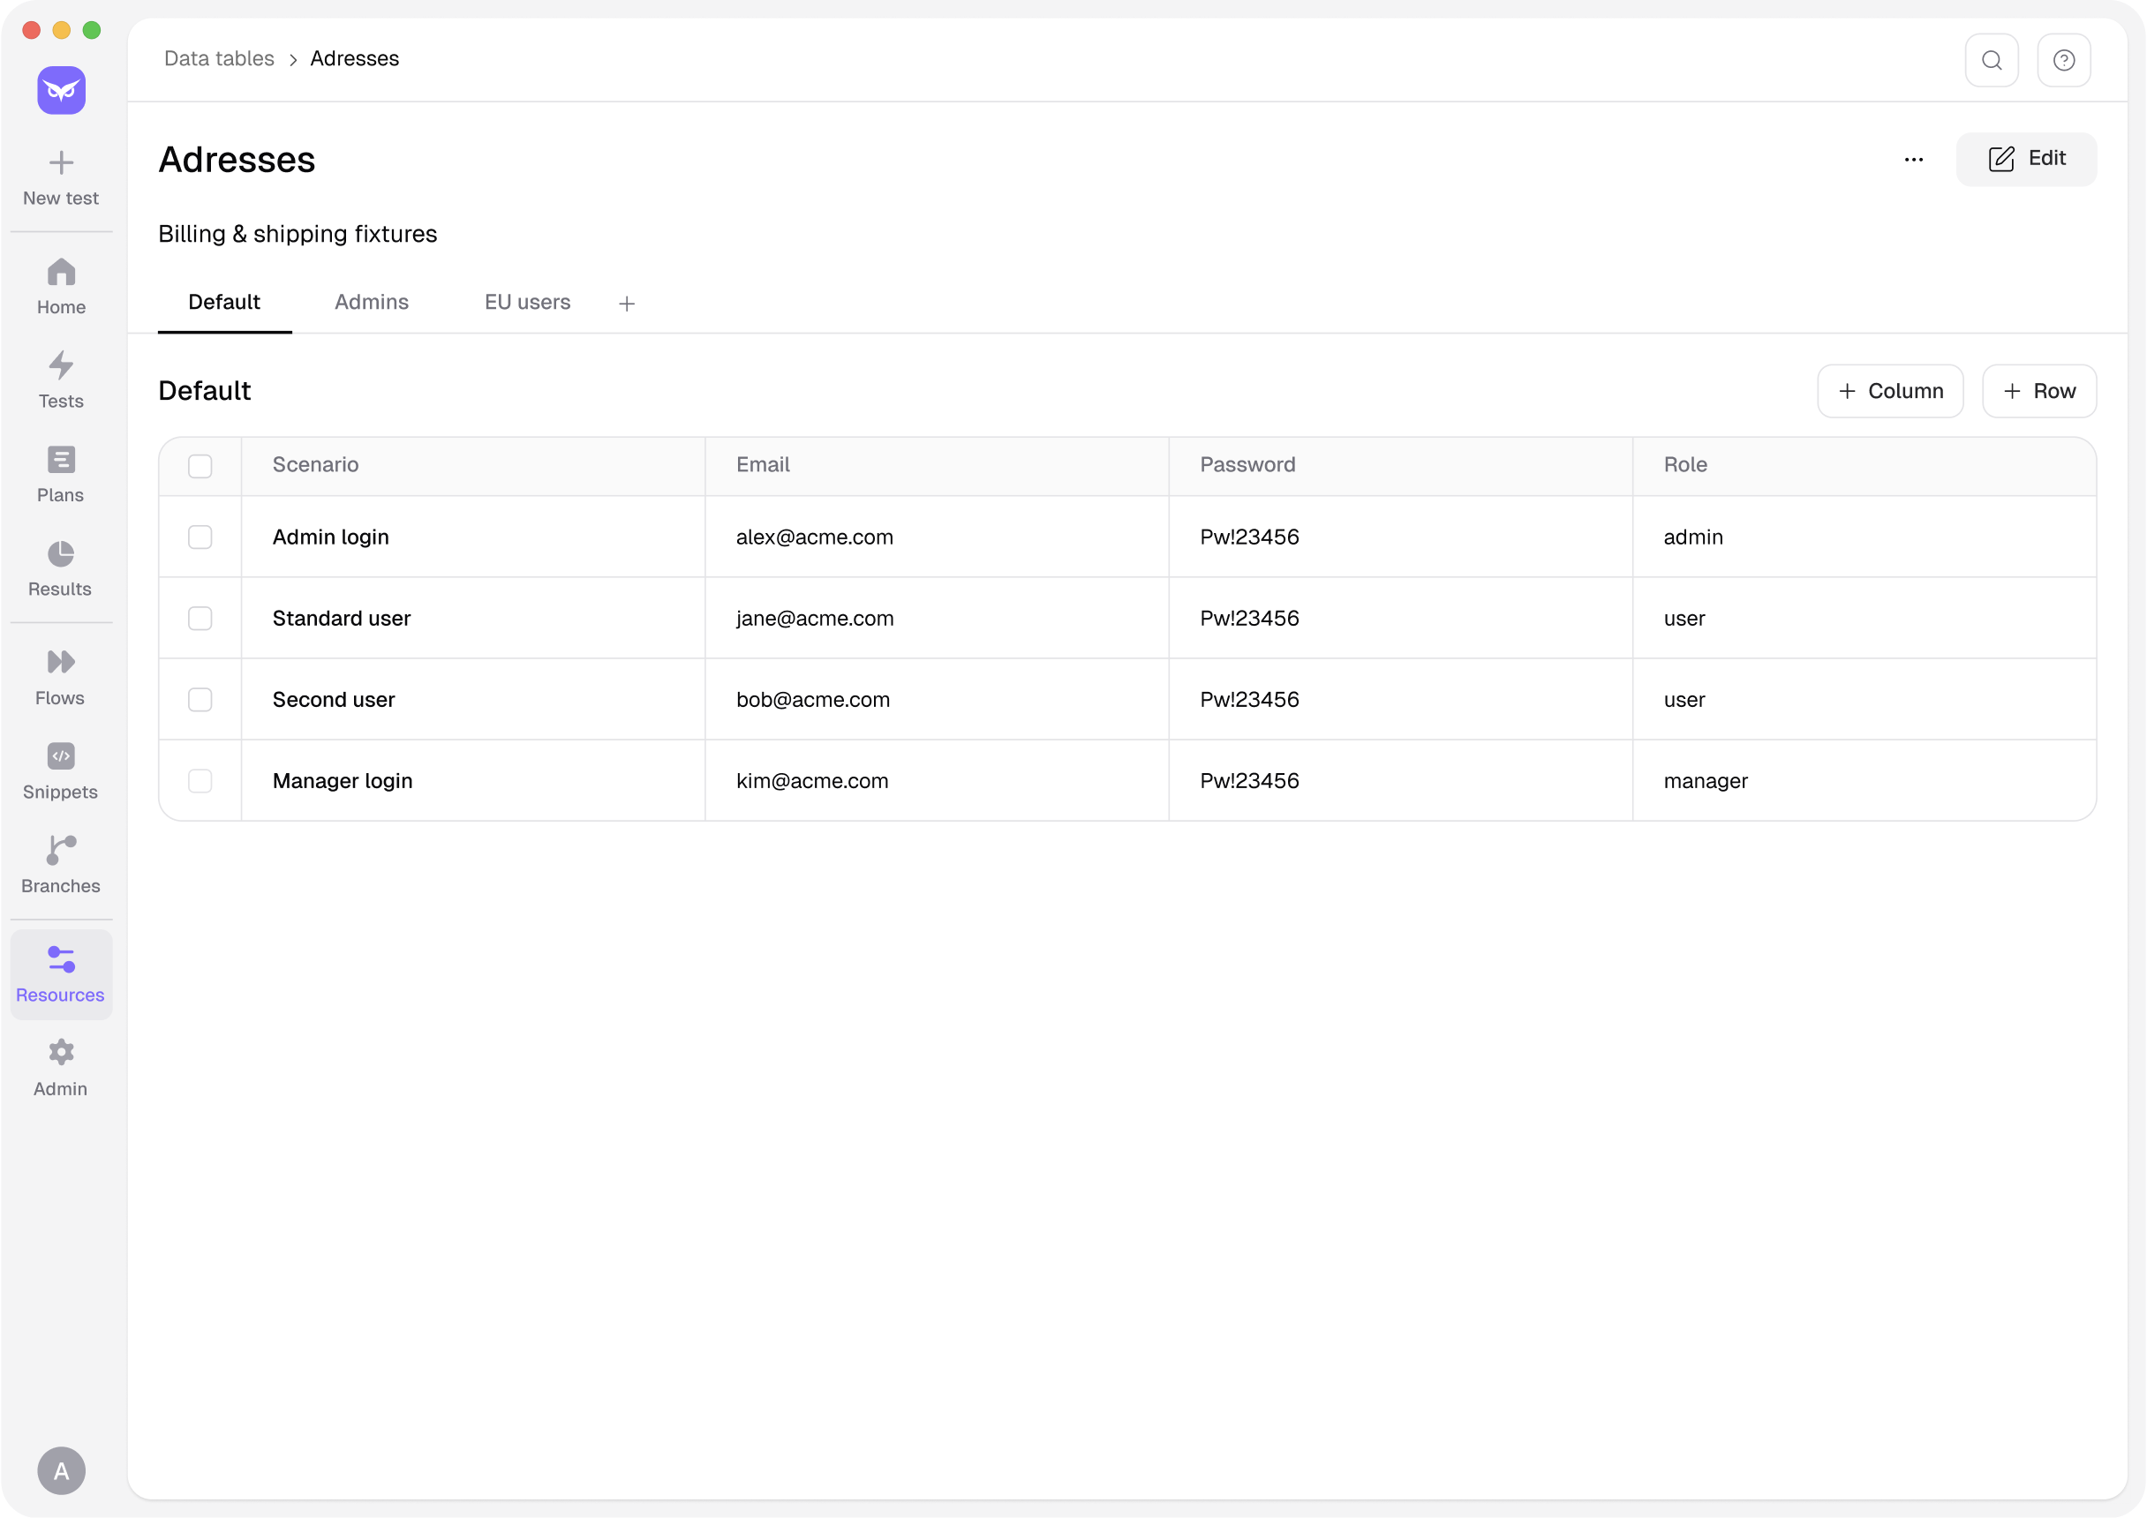Switch to the EU users tab
This screenshot has width=2147, height=1518.
527,302
